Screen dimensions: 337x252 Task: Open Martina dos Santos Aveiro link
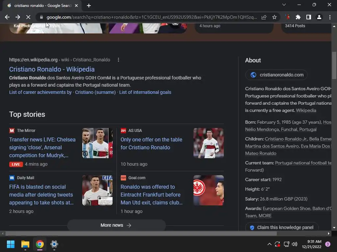(x=272, y=146)
